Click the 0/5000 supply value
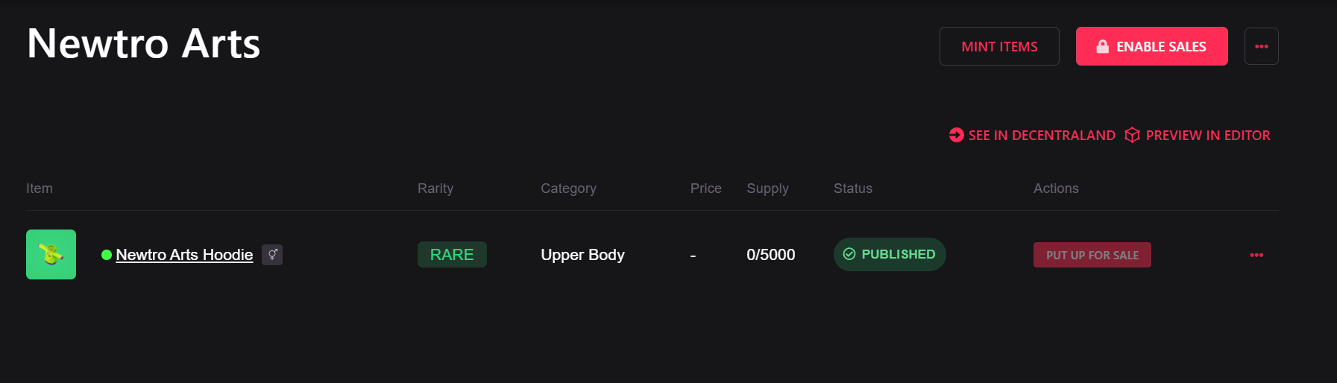Screen dimensions: 1337x383 coord(770,255)
